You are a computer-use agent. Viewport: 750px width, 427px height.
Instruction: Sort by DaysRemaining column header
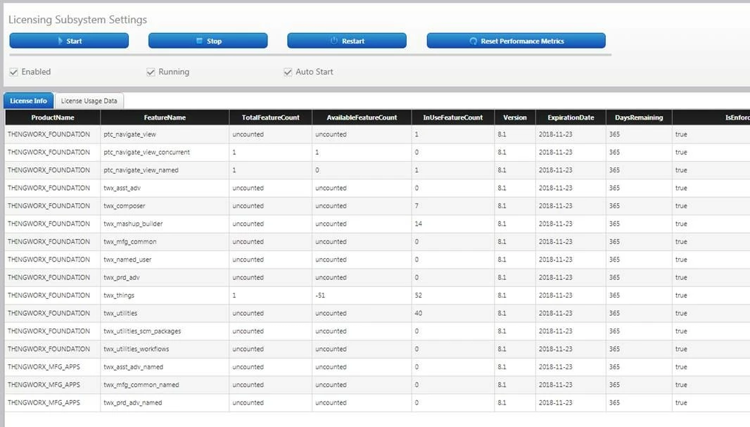pos(639,117)
